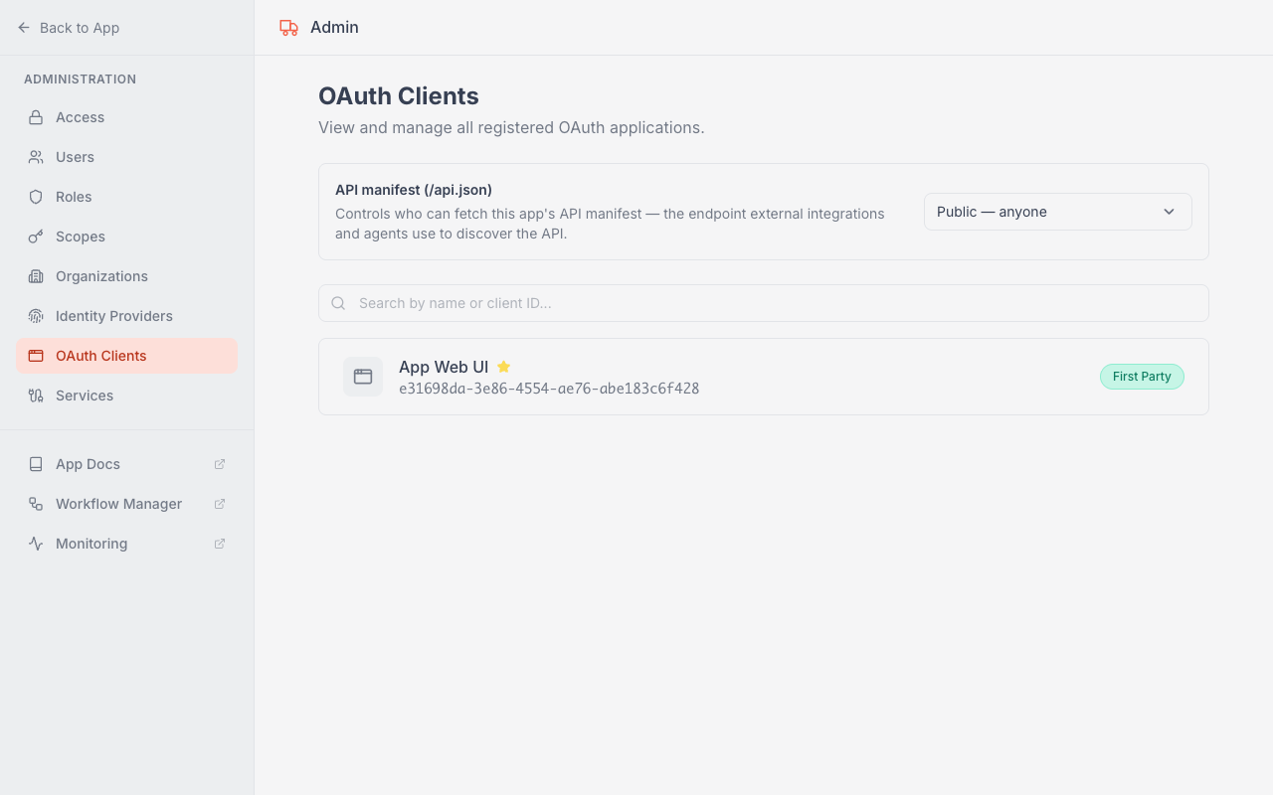
Task: Open the API manifest access dropdown
Action: (x=1057, y=212)
